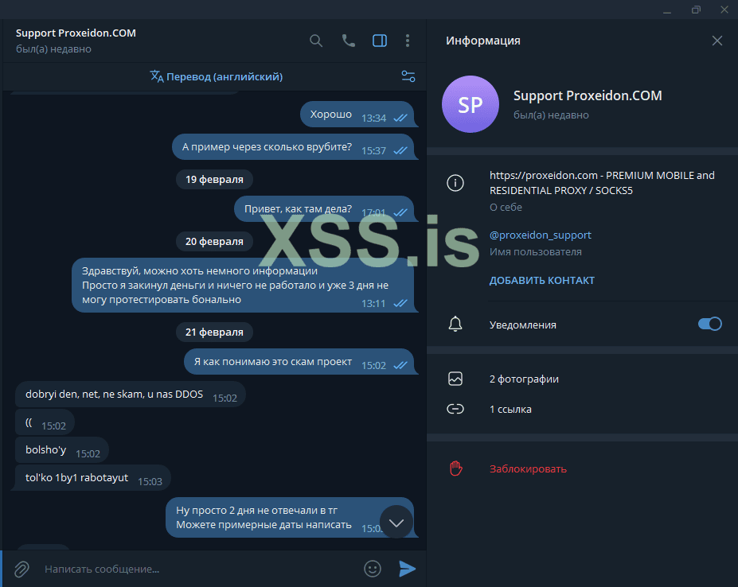Start a voice call with phone icon
738x587 pixels.
coord(348,41)
